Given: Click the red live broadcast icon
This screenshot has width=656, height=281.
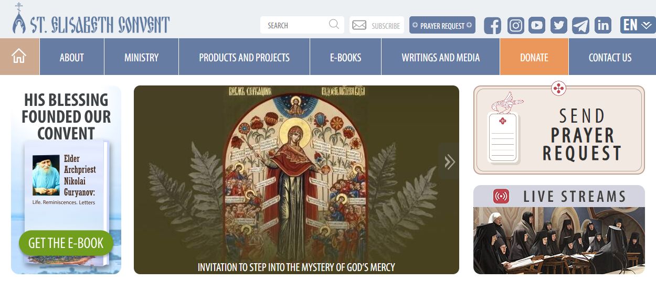Looking at the screenshot, I should (501, 197).
